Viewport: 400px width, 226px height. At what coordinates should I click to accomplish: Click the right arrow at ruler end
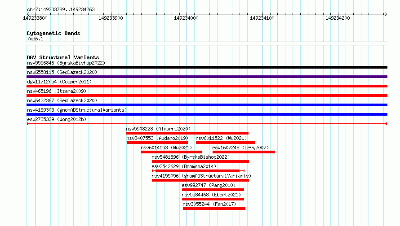(x=386, y=14)
